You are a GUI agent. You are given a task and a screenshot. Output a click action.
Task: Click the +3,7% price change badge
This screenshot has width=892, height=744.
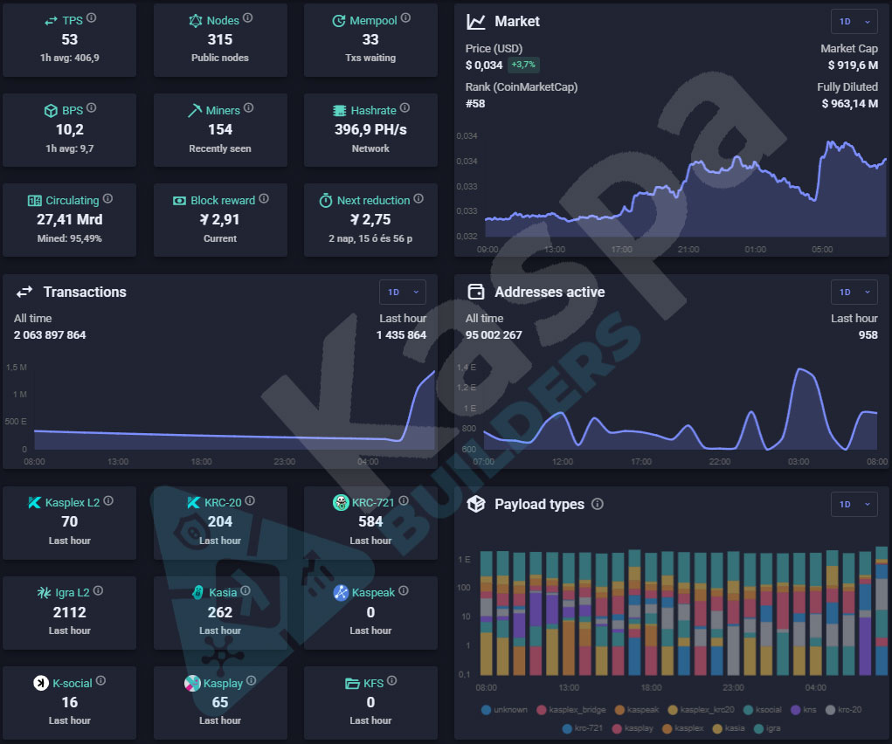pyautogui.click(x=522, y=65)
